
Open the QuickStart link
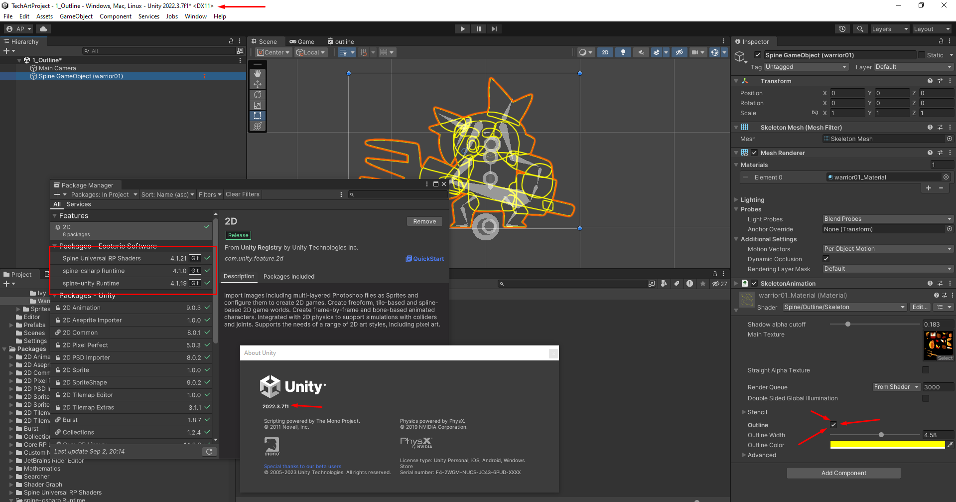(425, 259)
